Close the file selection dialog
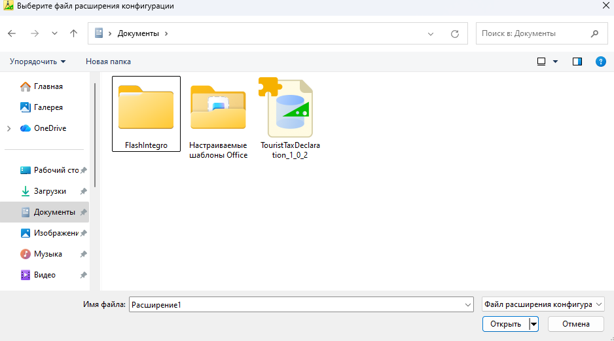This screenshot has height=341, width=614. coord(605,5)
